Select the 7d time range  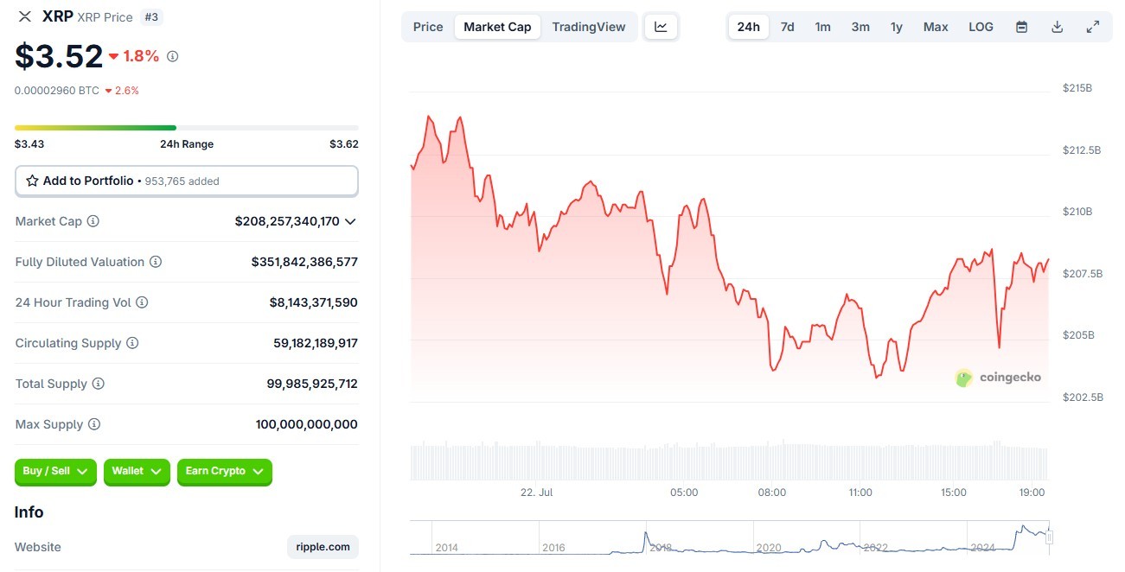tap(787, 27)
